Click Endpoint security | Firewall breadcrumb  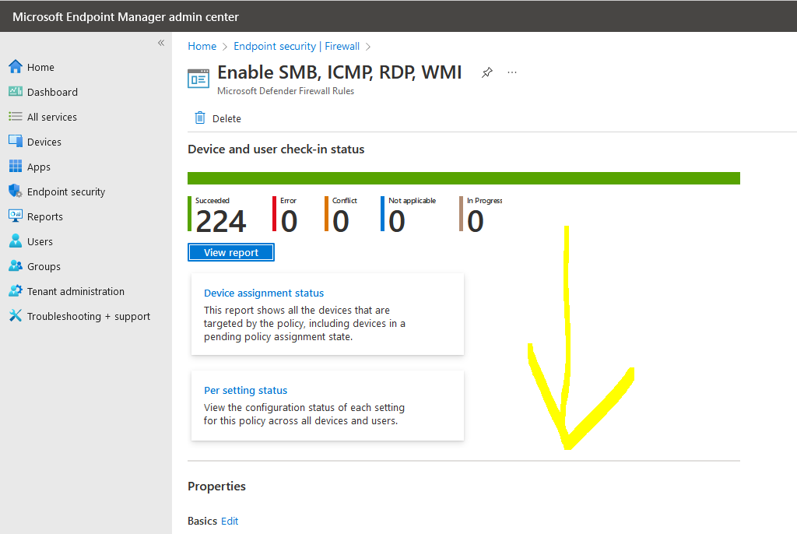(x=297, y=46)
